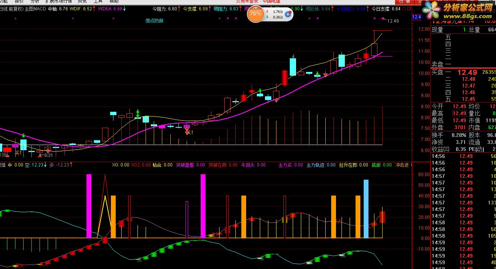
Task: Click the 今日支撑: 6.64 label
Action: (x=386, y=9)
